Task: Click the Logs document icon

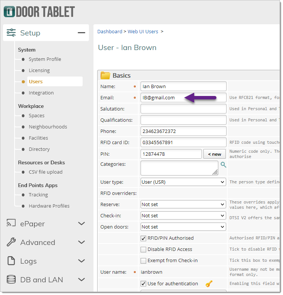Action: point(11,261)
